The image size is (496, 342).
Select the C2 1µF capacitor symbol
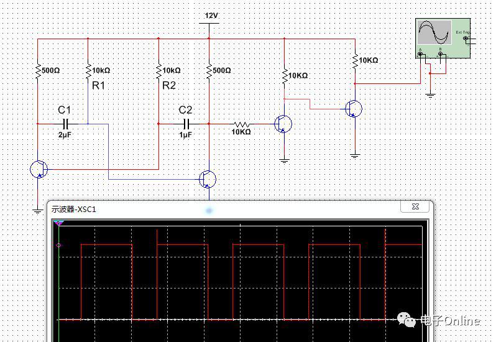(x=185, y=124)
